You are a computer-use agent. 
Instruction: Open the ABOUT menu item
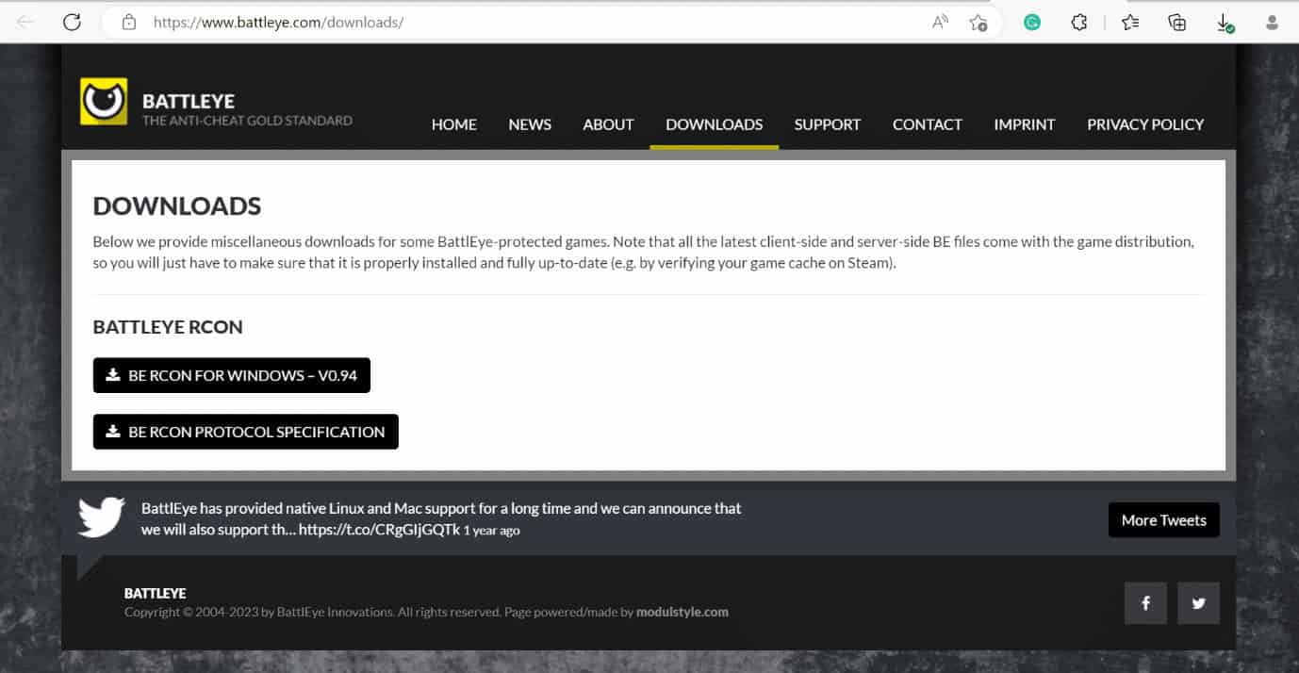point(608,123)
